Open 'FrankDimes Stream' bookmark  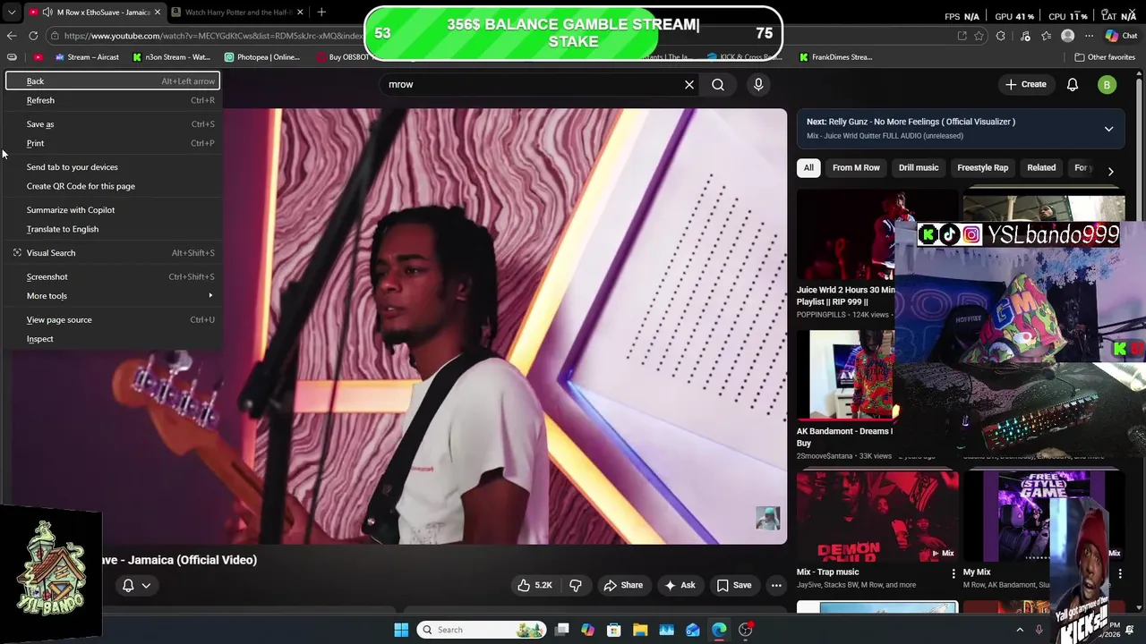835,57
